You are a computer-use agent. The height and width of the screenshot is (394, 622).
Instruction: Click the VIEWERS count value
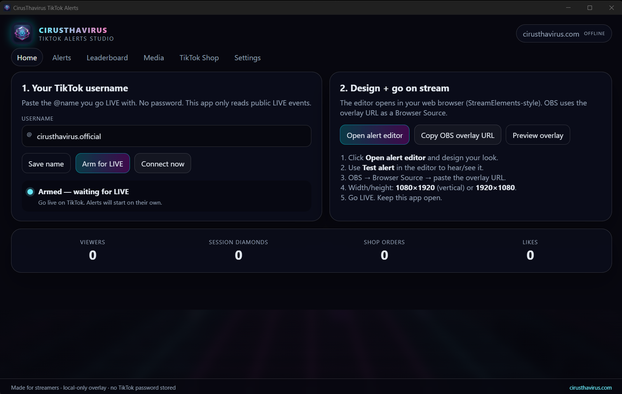(93, 255)
